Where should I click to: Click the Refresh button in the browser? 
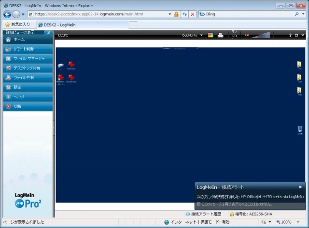184,14
